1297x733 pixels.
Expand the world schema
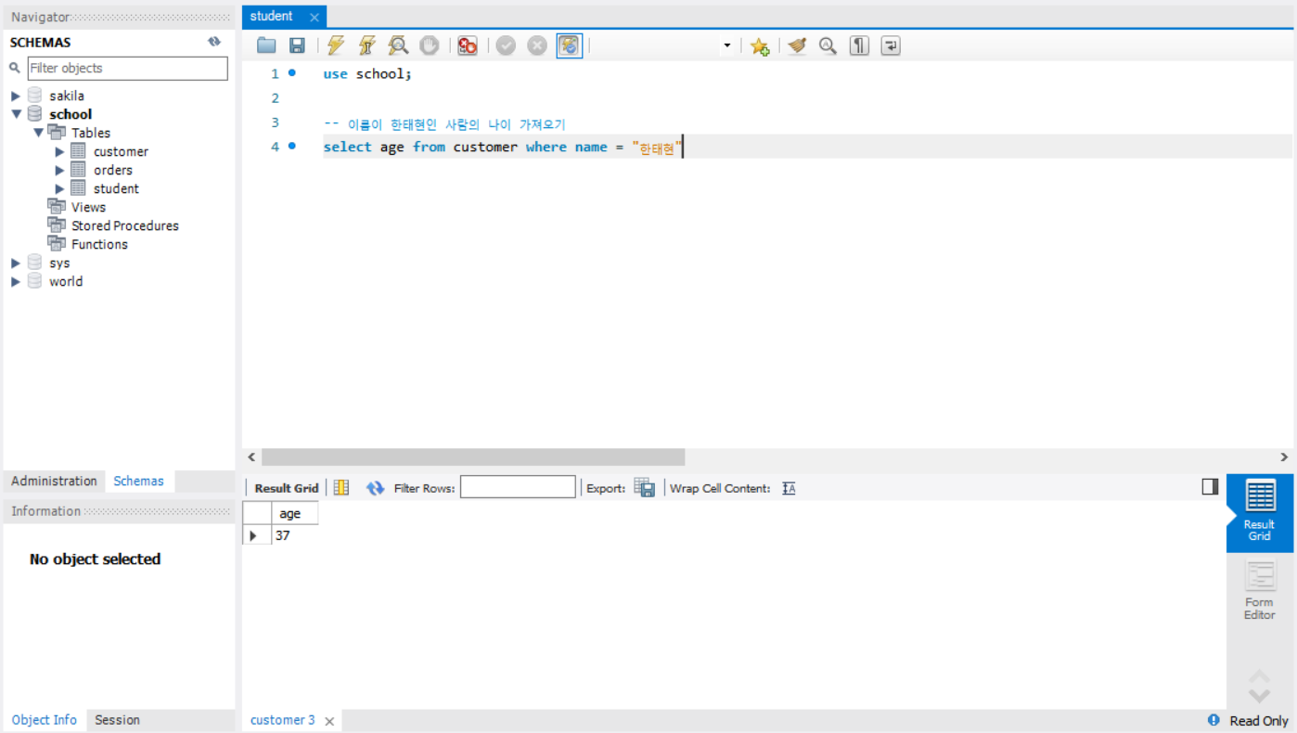[x=16, y=281]
